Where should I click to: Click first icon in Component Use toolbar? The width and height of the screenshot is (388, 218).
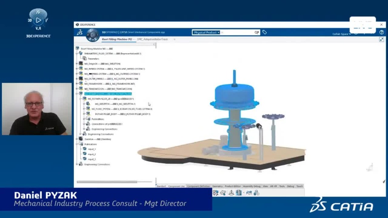coord(215,193)
